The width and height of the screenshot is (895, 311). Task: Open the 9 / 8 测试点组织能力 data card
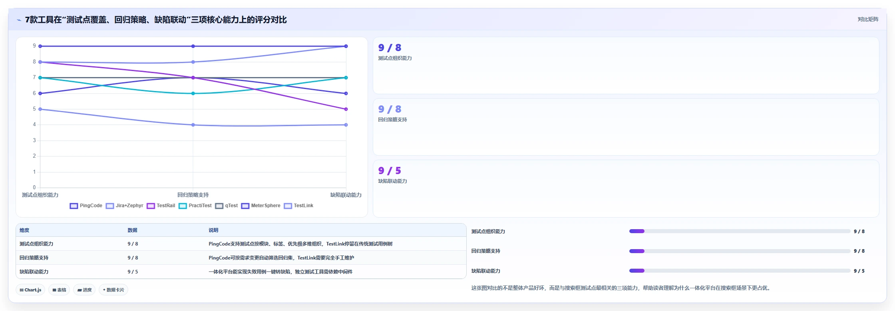click(626, 66)
